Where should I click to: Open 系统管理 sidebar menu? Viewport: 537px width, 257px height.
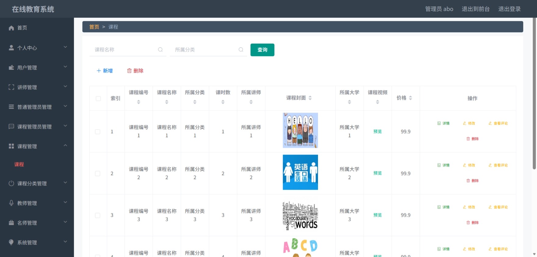pos(37,242)
